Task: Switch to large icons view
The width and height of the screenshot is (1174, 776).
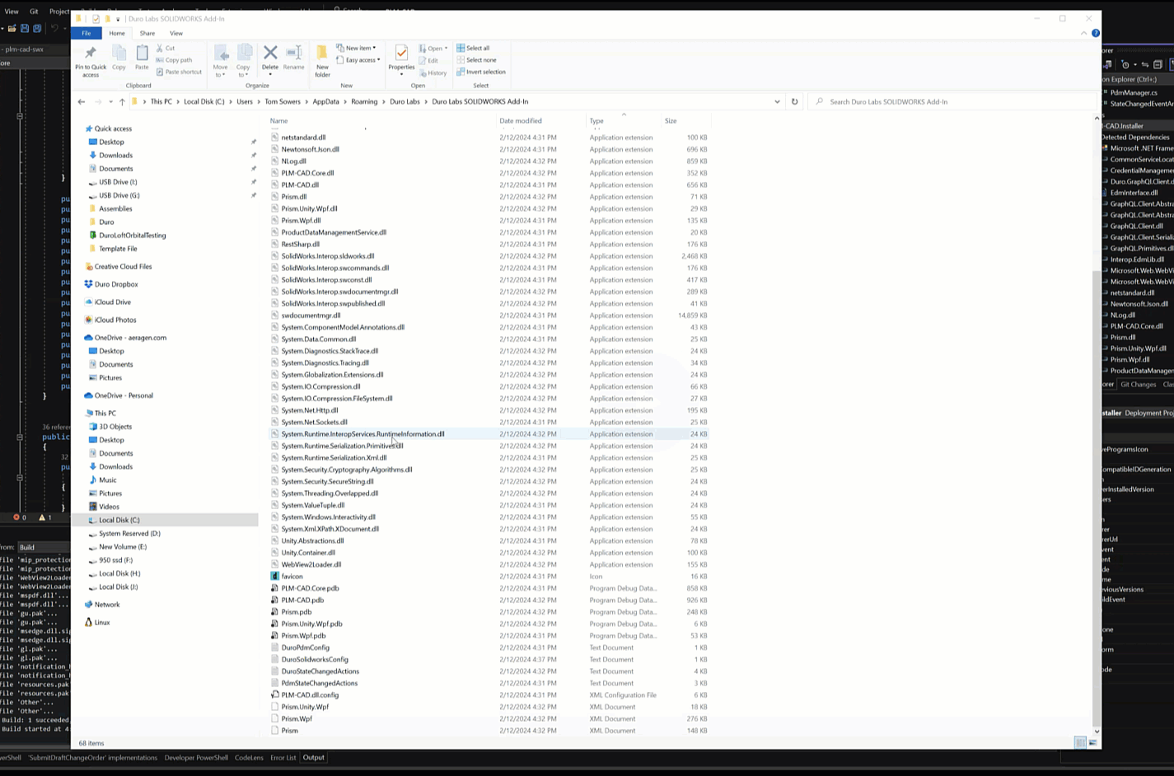Action: pyautogui.click(x=1092, y=742)
